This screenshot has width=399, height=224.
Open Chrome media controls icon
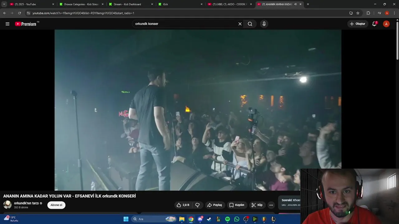[379, 13]
